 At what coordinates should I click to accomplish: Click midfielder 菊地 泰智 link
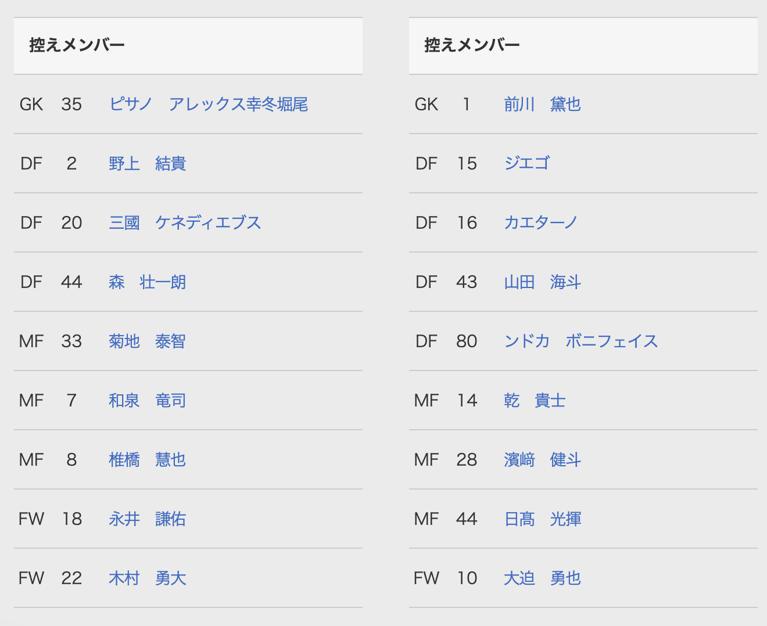147,341
